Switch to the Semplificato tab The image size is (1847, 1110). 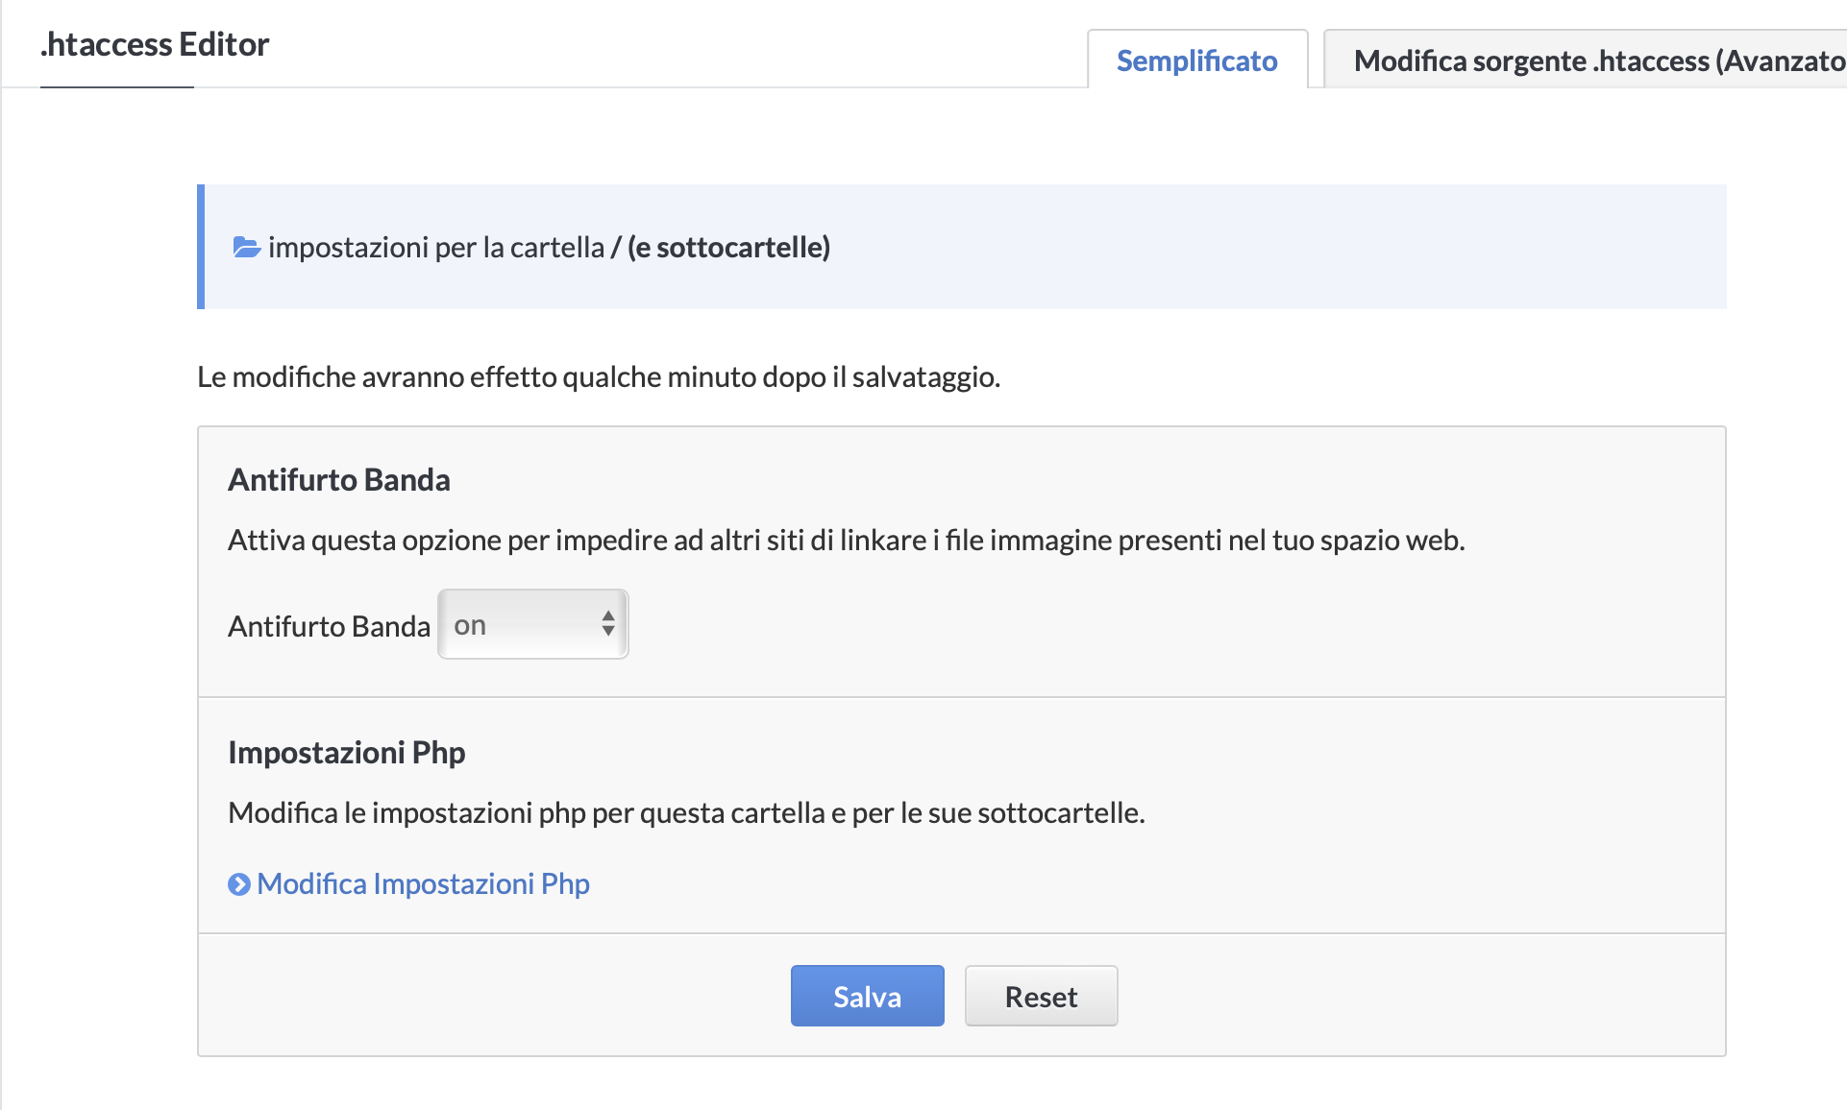pos(1196,60)
